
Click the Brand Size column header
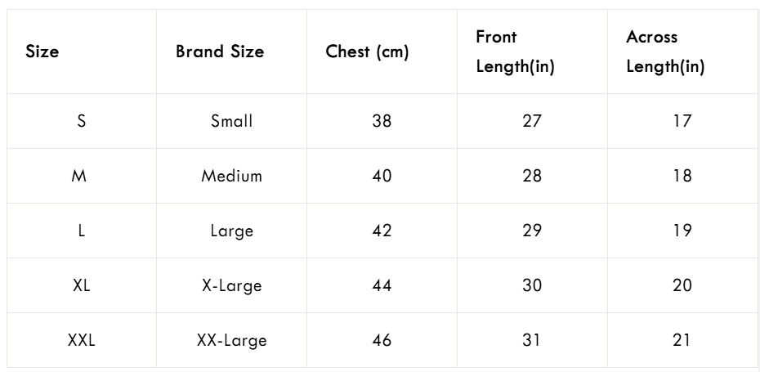220,52
